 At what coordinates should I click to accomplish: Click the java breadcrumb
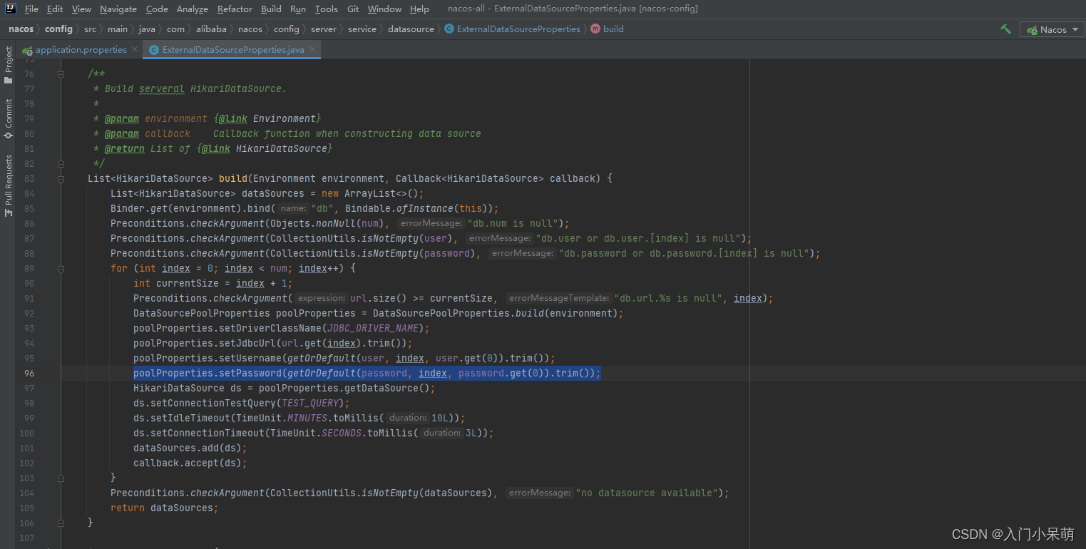147,29
